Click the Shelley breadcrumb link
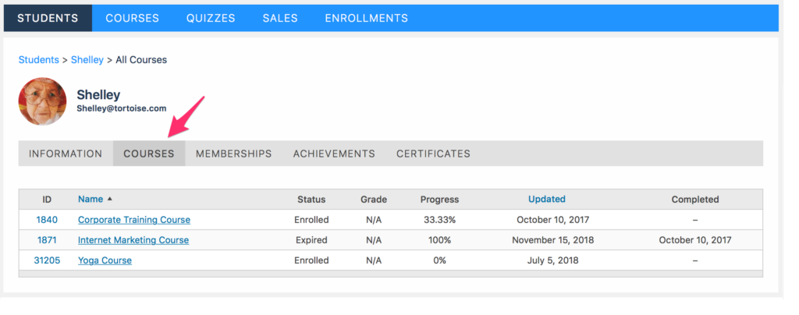This screenshot has width=799, height=315. tap(87, 59)
